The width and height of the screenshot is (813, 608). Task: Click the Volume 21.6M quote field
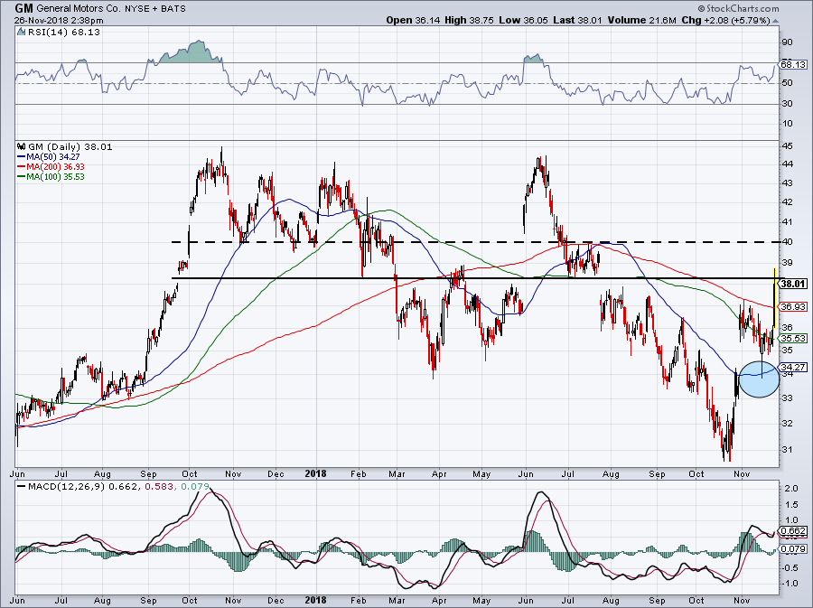tap(641, 20)
